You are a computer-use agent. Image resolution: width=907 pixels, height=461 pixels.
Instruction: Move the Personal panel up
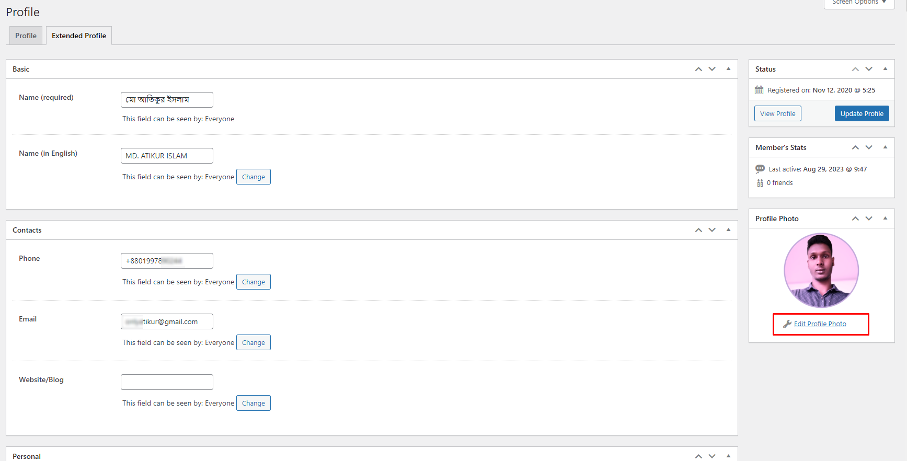click(x=698, y=456)
